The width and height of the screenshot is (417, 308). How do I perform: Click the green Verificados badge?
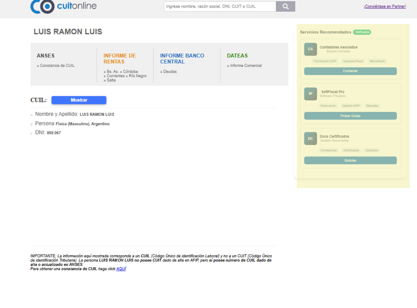click(362, 32)
